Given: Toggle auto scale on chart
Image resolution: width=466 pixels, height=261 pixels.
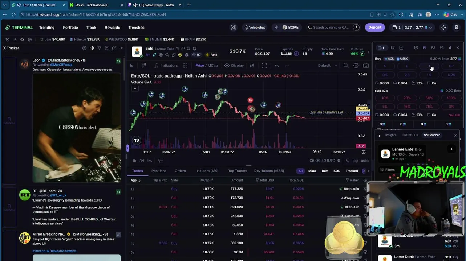Looking at the screenshot, I should click(365, 161).
